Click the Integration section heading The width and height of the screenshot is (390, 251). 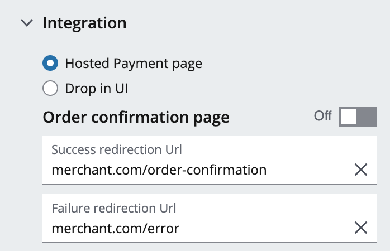84,23
